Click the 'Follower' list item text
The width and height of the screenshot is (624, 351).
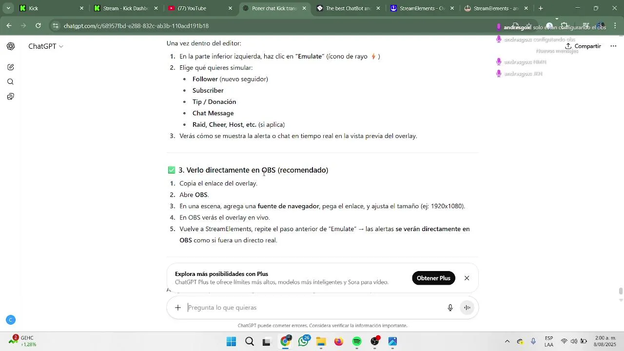point(205,79)
